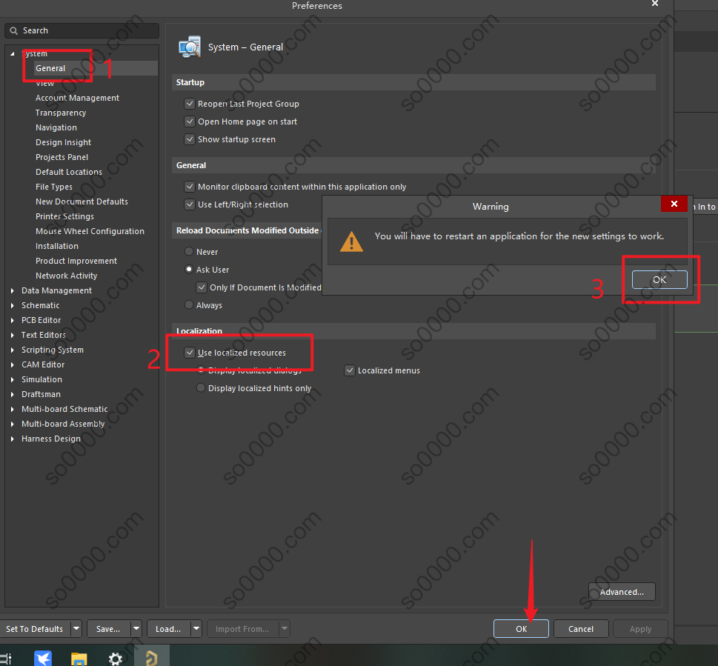Open File Explorer from the taskbar
Viewport: 718px width, 666px height.
[79, 659]
